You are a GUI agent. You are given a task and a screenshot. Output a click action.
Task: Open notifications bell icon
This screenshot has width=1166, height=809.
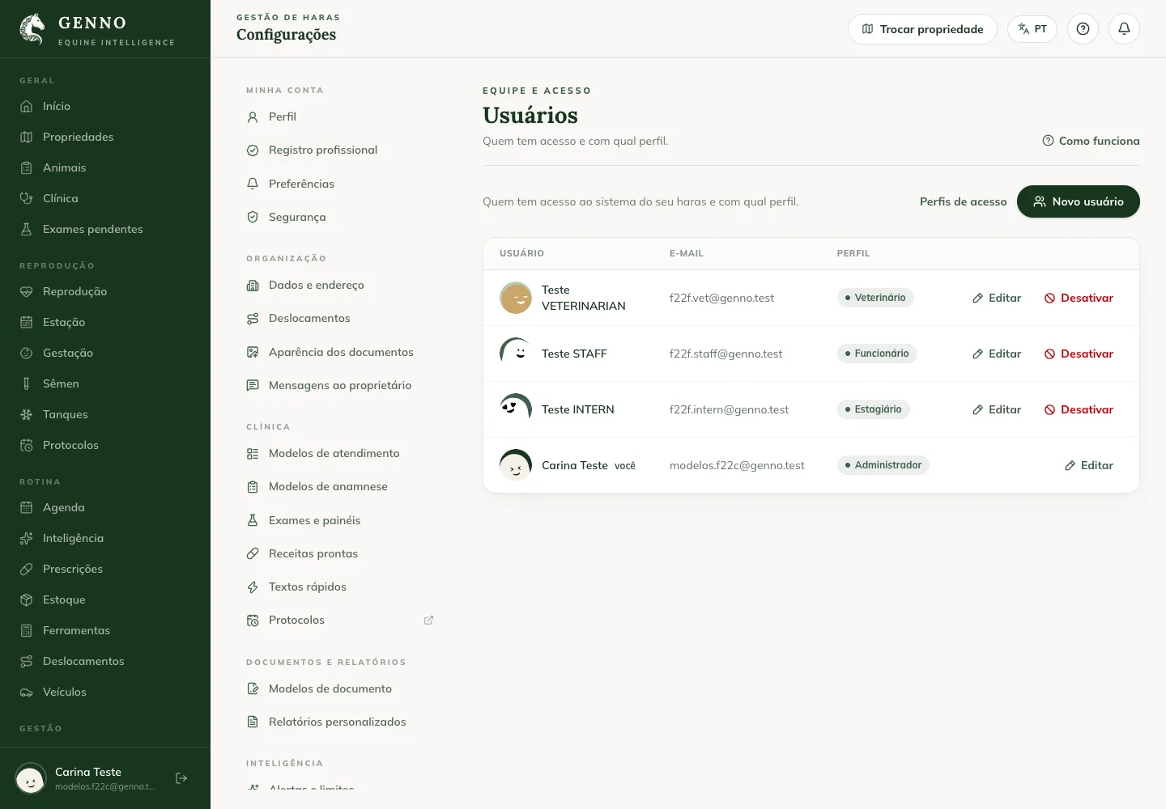coord(1124,29)
